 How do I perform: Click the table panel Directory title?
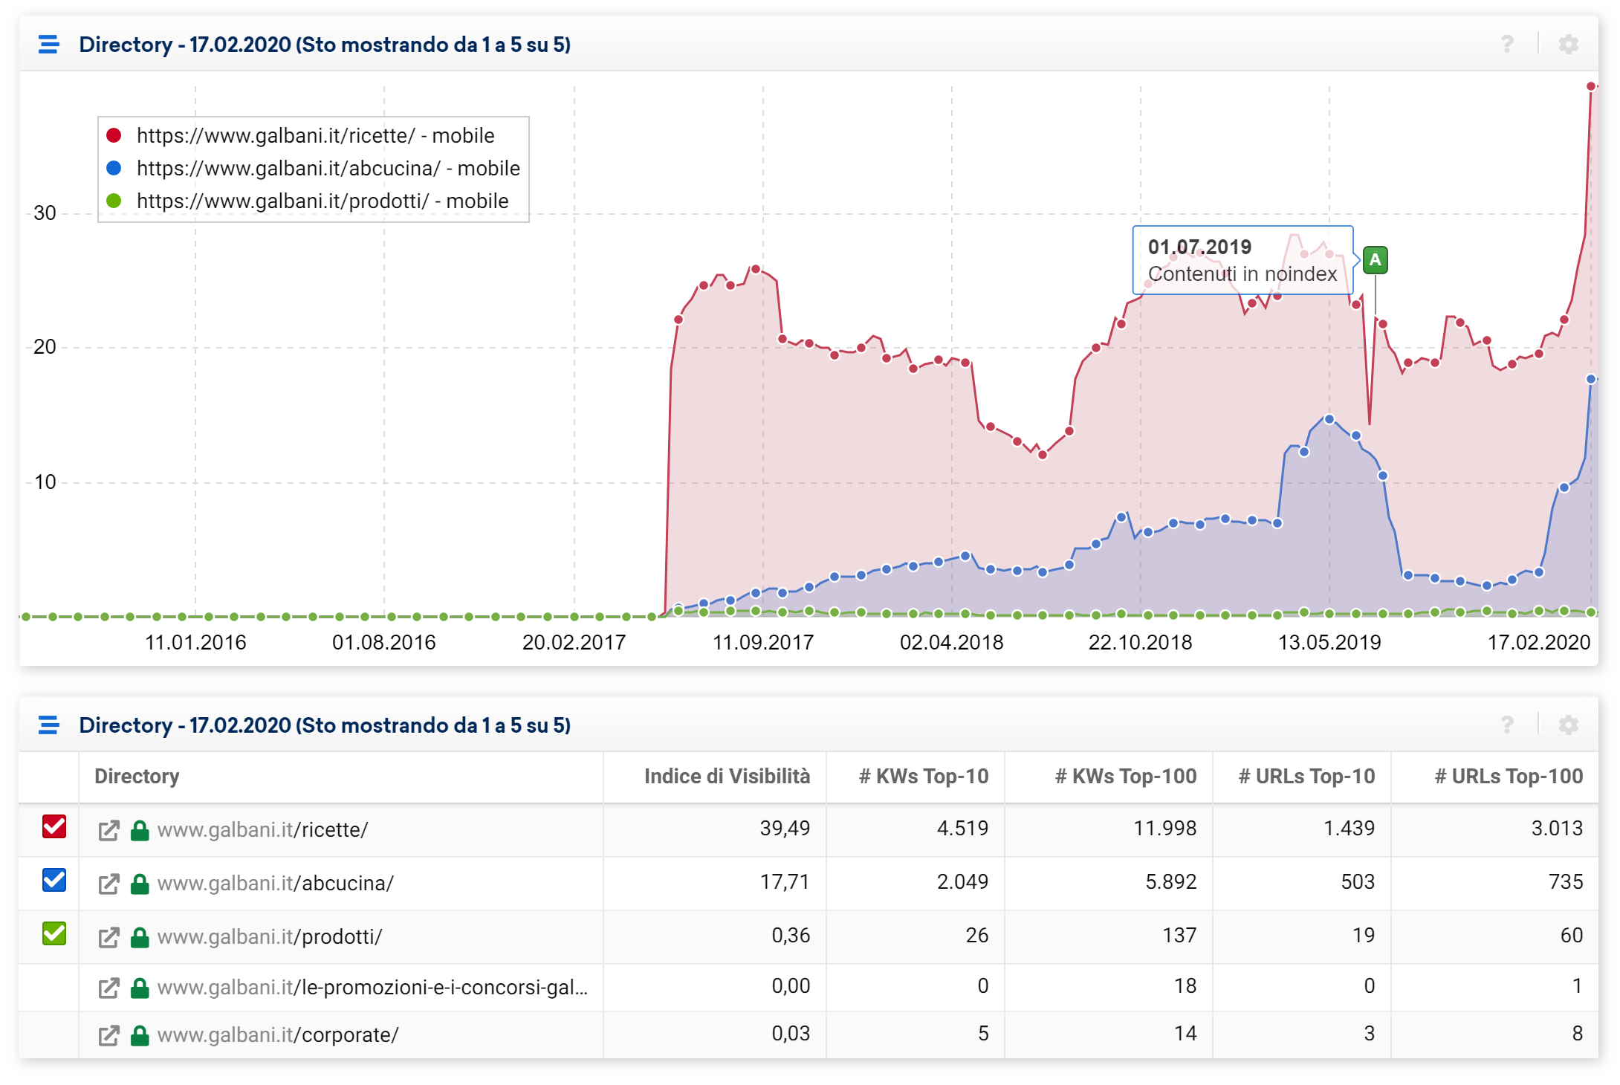[325, 725]
